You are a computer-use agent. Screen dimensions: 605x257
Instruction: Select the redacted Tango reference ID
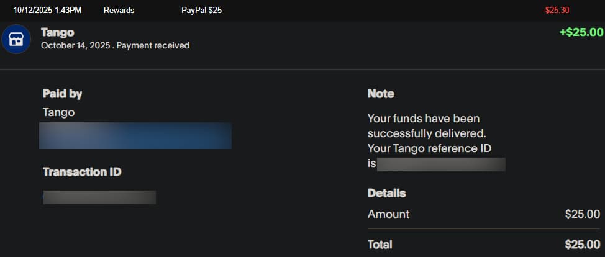tap(441, 165)
